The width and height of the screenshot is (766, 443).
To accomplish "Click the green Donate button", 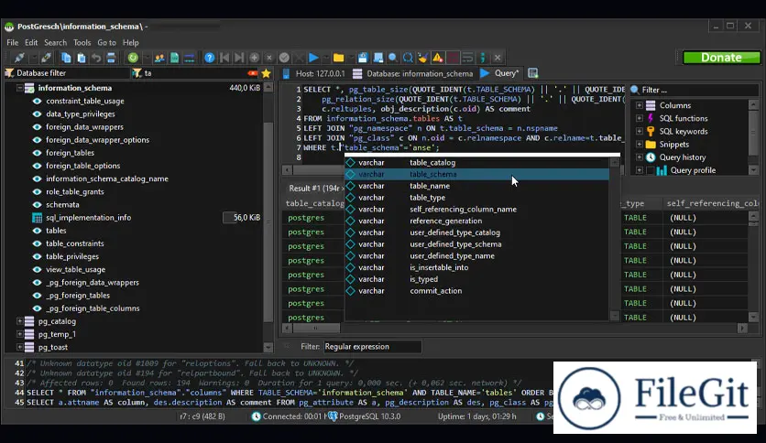I will click(x=721, y=58).
